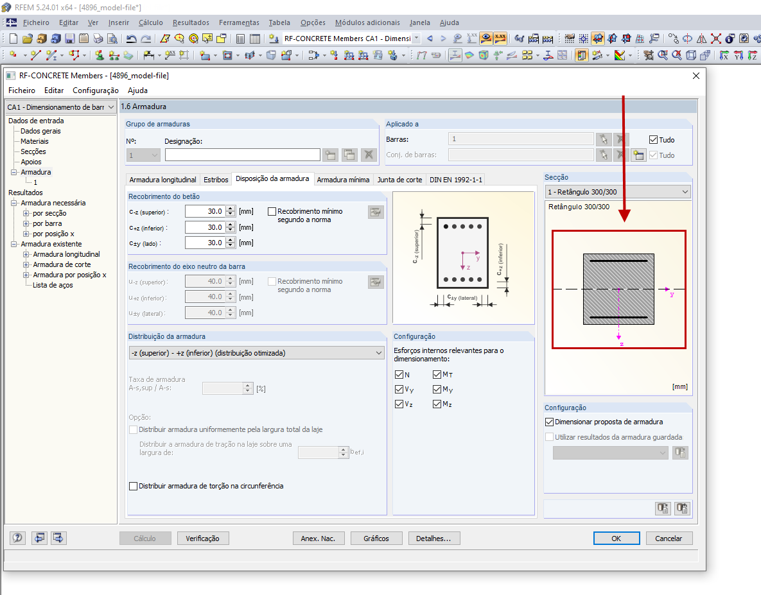
Task: Uncheck internal force MT checkbox
Action: [437, 374]
